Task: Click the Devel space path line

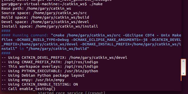Action: point(45,22)
